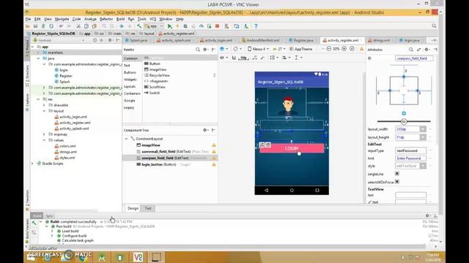The width and height of the screenshot is (469, 263).
Task: Open Component Tree settings gear
Action: [205, 130]
